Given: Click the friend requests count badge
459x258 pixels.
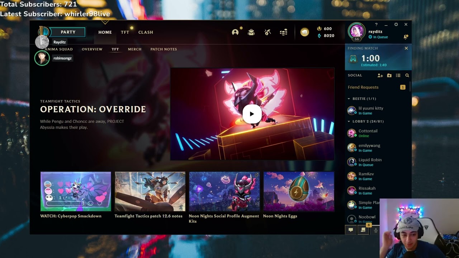Looking at the screenshot, I should pos(403,87).
